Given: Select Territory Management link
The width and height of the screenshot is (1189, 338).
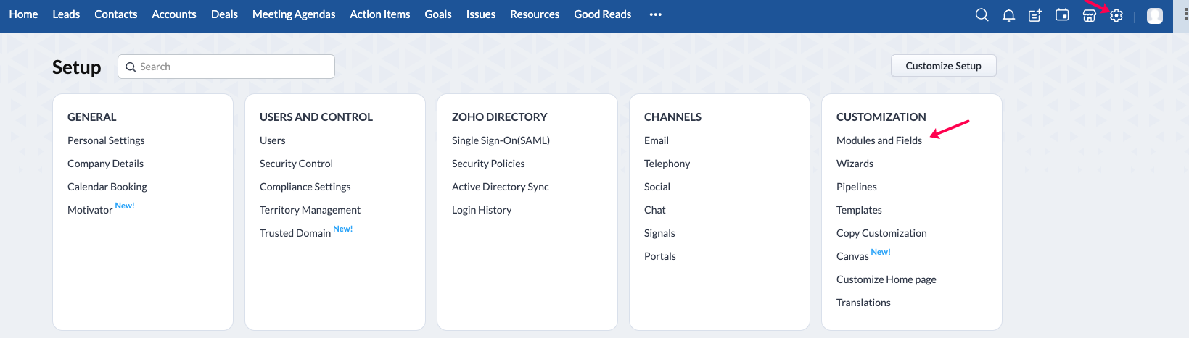Looking at the screenshot, I should (x=310, y=210).
